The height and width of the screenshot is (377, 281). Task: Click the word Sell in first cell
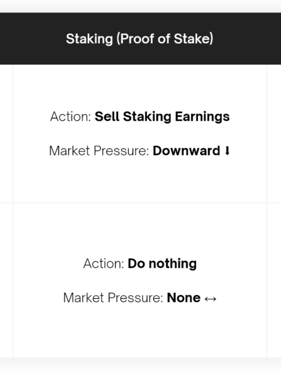tap(107, 116)
